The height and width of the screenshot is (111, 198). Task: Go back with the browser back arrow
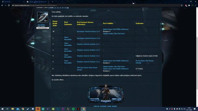(2, 6)
